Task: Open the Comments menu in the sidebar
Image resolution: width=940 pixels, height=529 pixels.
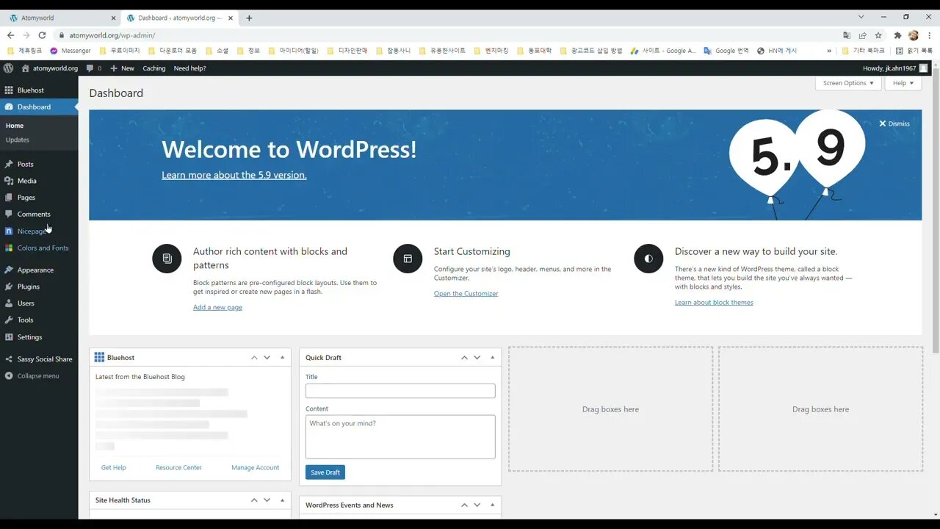Action: pos(39,215)
